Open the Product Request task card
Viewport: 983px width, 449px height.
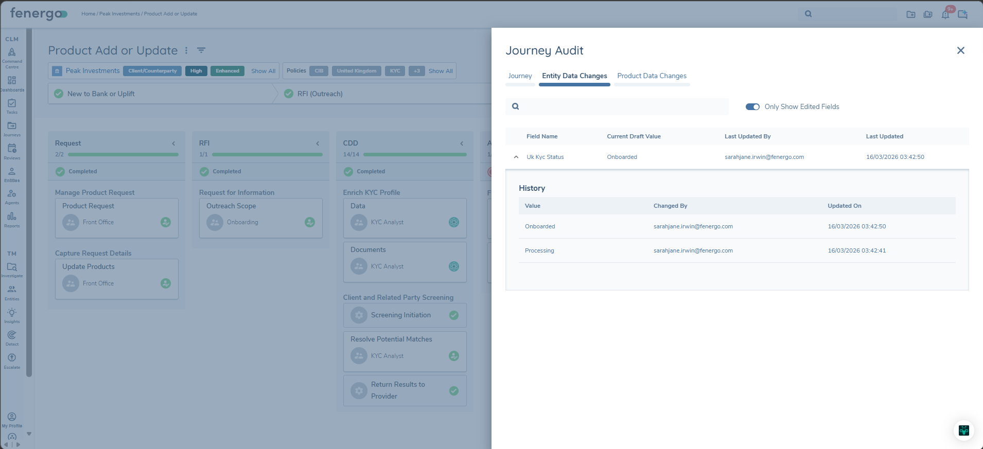click(117, 218)
